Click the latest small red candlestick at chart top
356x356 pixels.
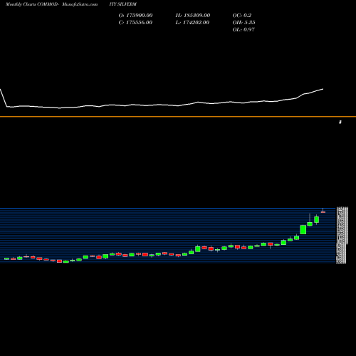(323, 211)
